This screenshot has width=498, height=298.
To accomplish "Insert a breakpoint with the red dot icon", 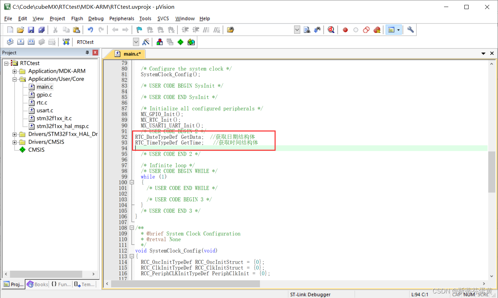I will (345, 30).
